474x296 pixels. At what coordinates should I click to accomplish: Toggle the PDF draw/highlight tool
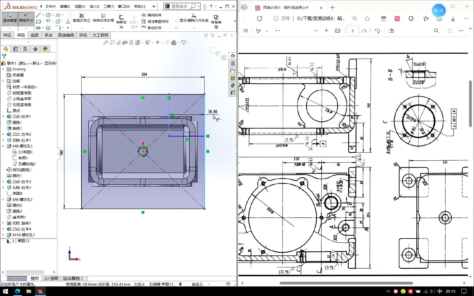coord(258,31)
